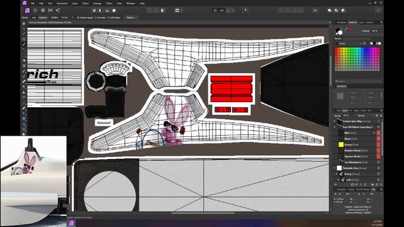Toggle visibility of Car_Mandatory layer
The height and width of the screenshot is (227, 404).
(379, 162)
